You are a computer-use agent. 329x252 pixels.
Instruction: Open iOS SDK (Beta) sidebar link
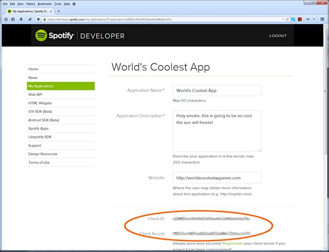point(61,111)
